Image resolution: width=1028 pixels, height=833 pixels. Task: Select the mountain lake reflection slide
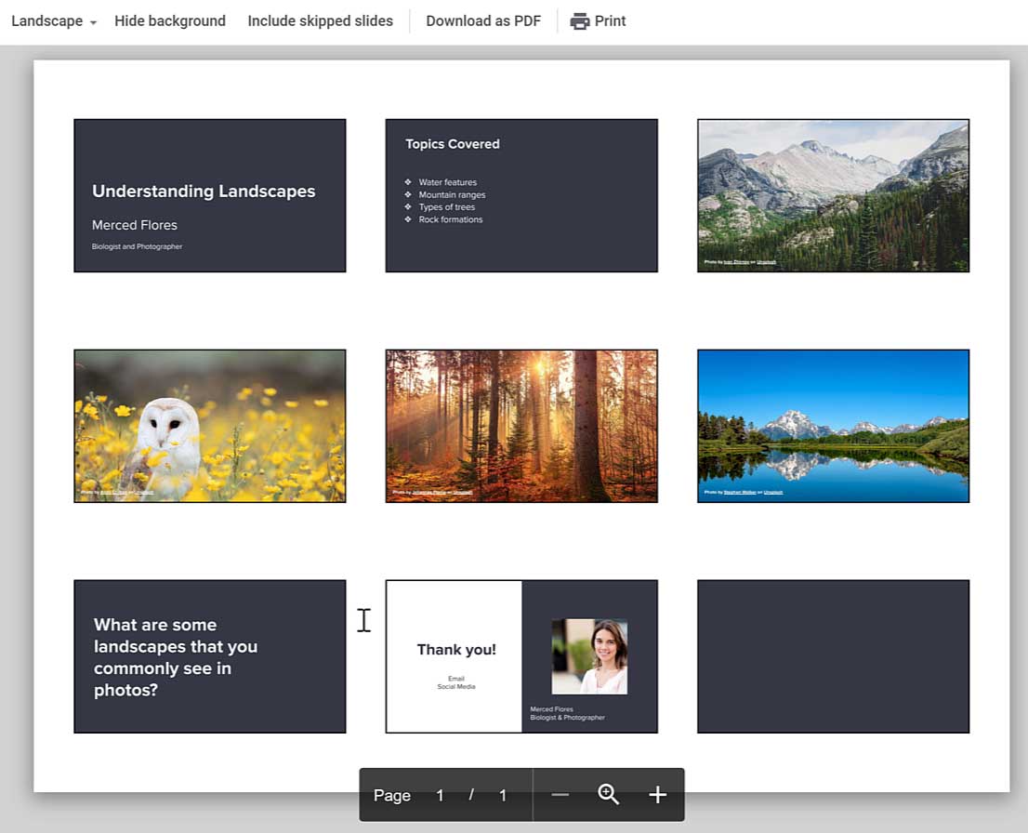(833, 426)
